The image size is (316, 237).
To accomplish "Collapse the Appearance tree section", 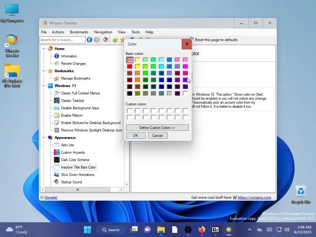I will click(44, 138).
